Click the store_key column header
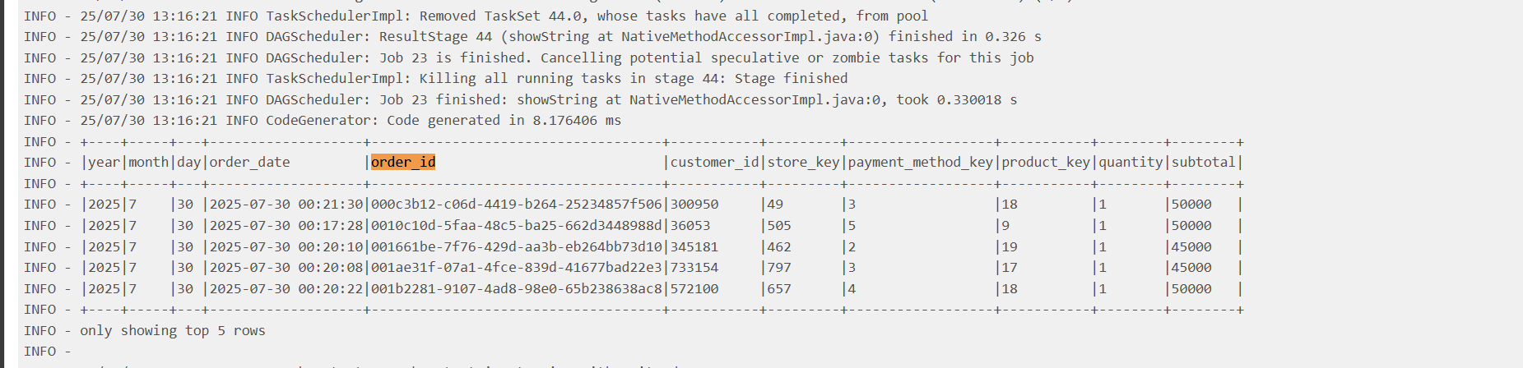 click(x=803, y=162)
